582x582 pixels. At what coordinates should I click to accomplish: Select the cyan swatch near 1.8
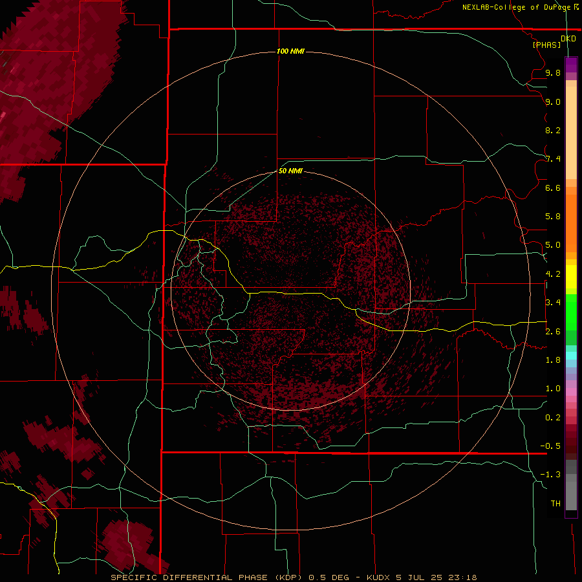click(x=571, y=356)
